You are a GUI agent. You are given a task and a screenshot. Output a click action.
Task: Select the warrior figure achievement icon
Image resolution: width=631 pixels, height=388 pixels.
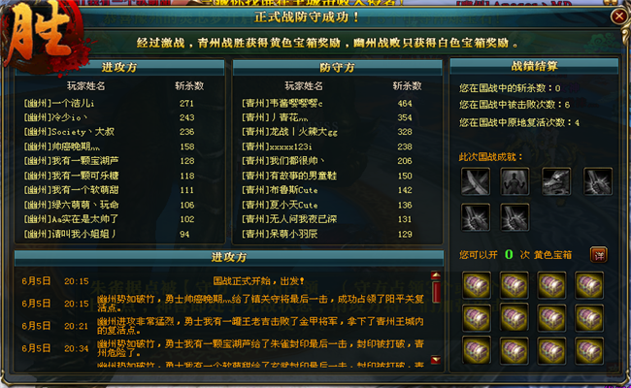click(x=515, y=181)
